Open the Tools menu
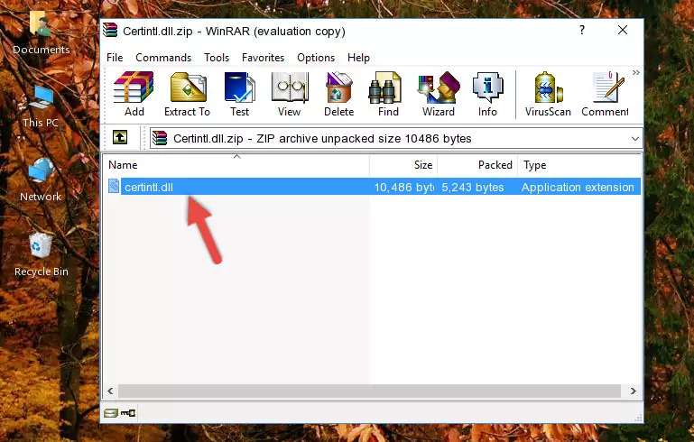Screen dimensions: 694x442 click(217, 58)
